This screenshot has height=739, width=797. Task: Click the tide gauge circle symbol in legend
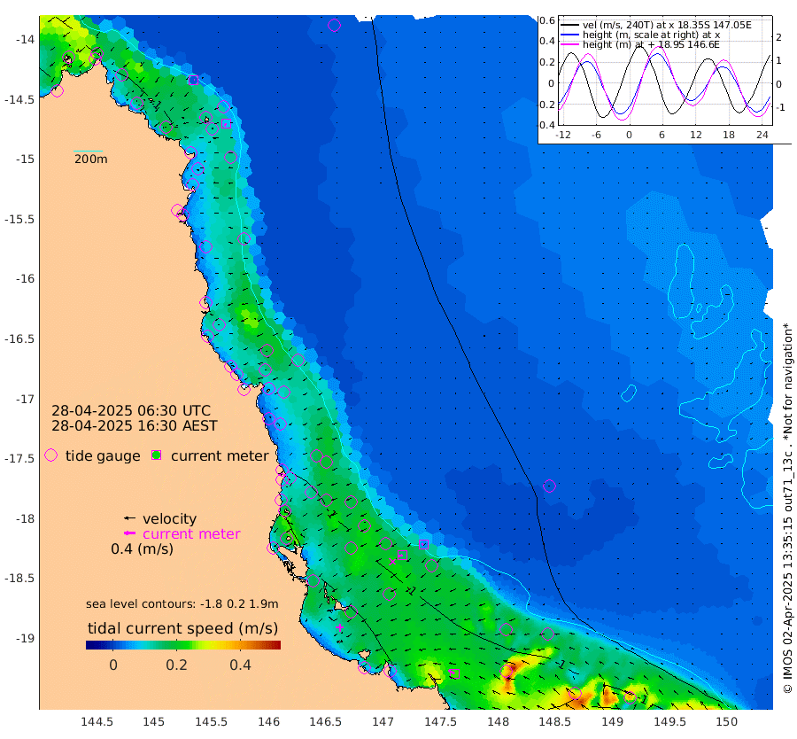point(50,455)
